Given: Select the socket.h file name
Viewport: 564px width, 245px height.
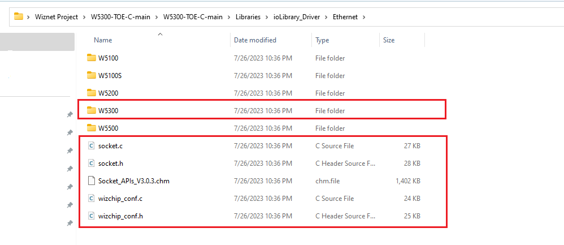Looking at the screenshot, I should click(x=111, y=163).
